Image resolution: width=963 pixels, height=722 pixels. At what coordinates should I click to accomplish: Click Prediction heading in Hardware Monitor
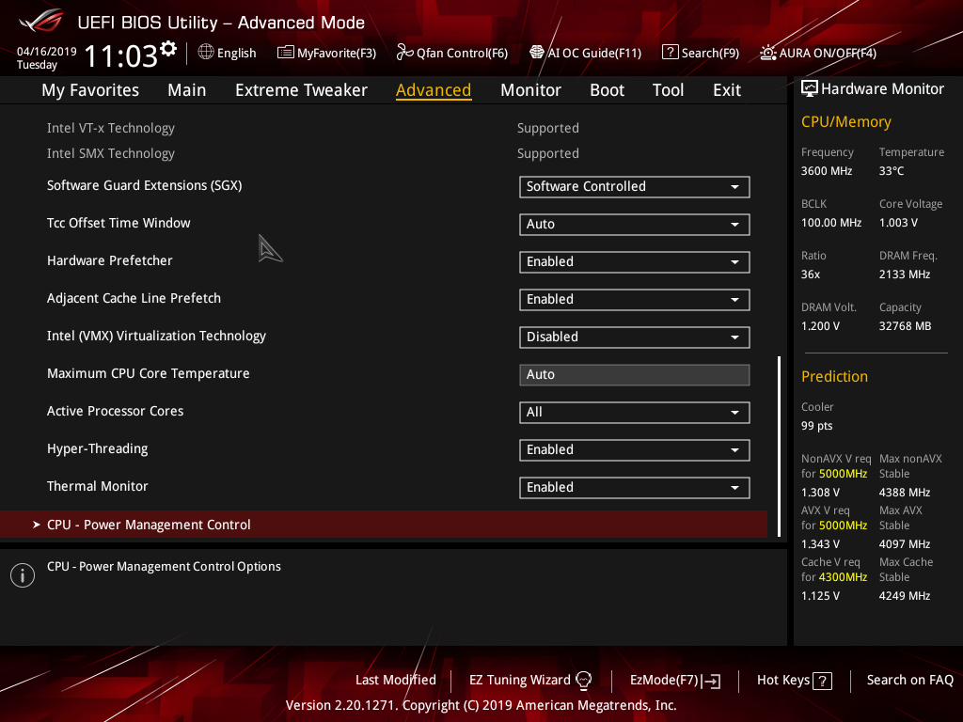click(834, 376)
